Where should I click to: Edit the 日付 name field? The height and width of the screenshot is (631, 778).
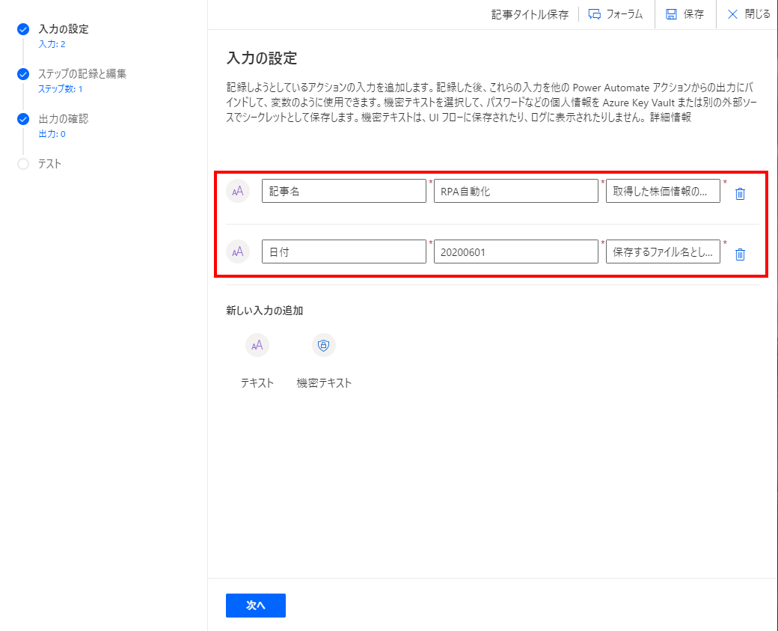click(x=344, y=252)
